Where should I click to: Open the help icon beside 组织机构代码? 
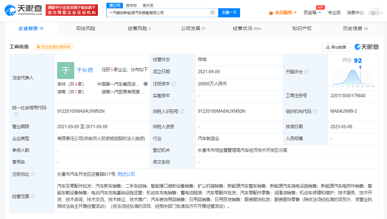[x=315, y=111]
